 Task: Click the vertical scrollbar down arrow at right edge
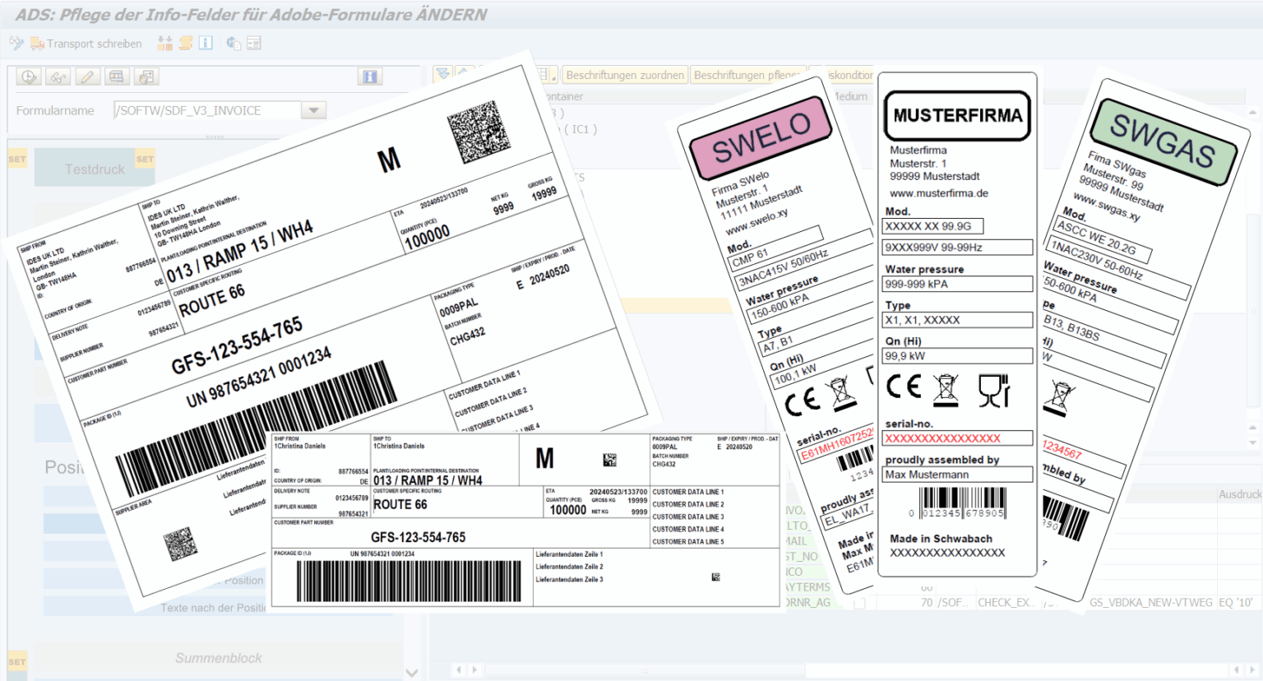1252,443
